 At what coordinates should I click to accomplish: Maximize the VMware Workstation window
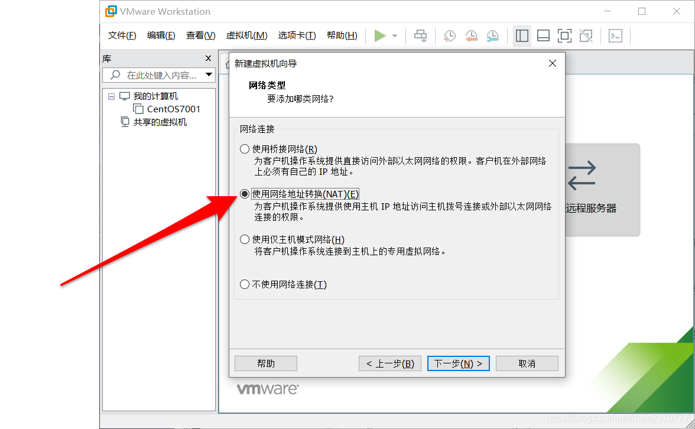click(x=642, y=11)
